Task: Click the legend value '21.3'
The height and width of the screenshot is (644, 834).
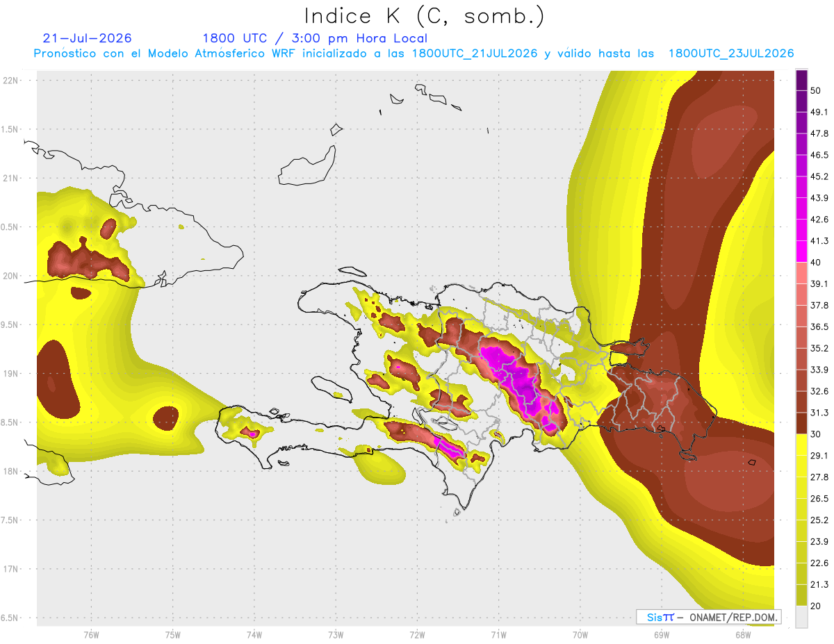Action: 819,584
